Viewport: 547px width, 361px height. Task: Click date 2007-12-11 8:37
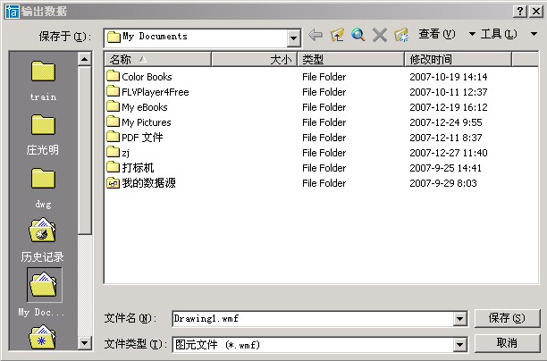coord(446,138)
